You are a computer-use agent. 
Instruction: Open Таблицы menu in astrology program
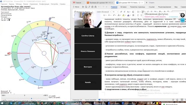tap(19, 4)
